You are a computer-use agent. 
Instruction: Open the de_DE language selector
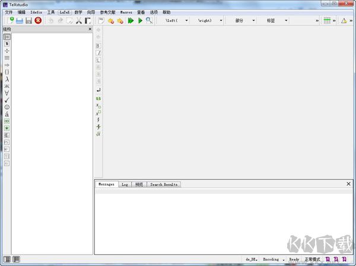252,259
